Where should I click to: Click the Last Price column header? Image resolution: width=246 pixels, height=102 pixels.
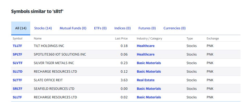click(121, 38)
